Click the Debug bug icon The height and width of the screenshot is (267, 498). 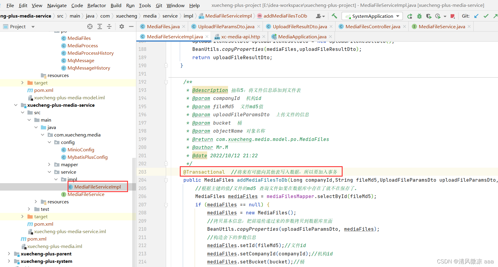click(419, 16)
